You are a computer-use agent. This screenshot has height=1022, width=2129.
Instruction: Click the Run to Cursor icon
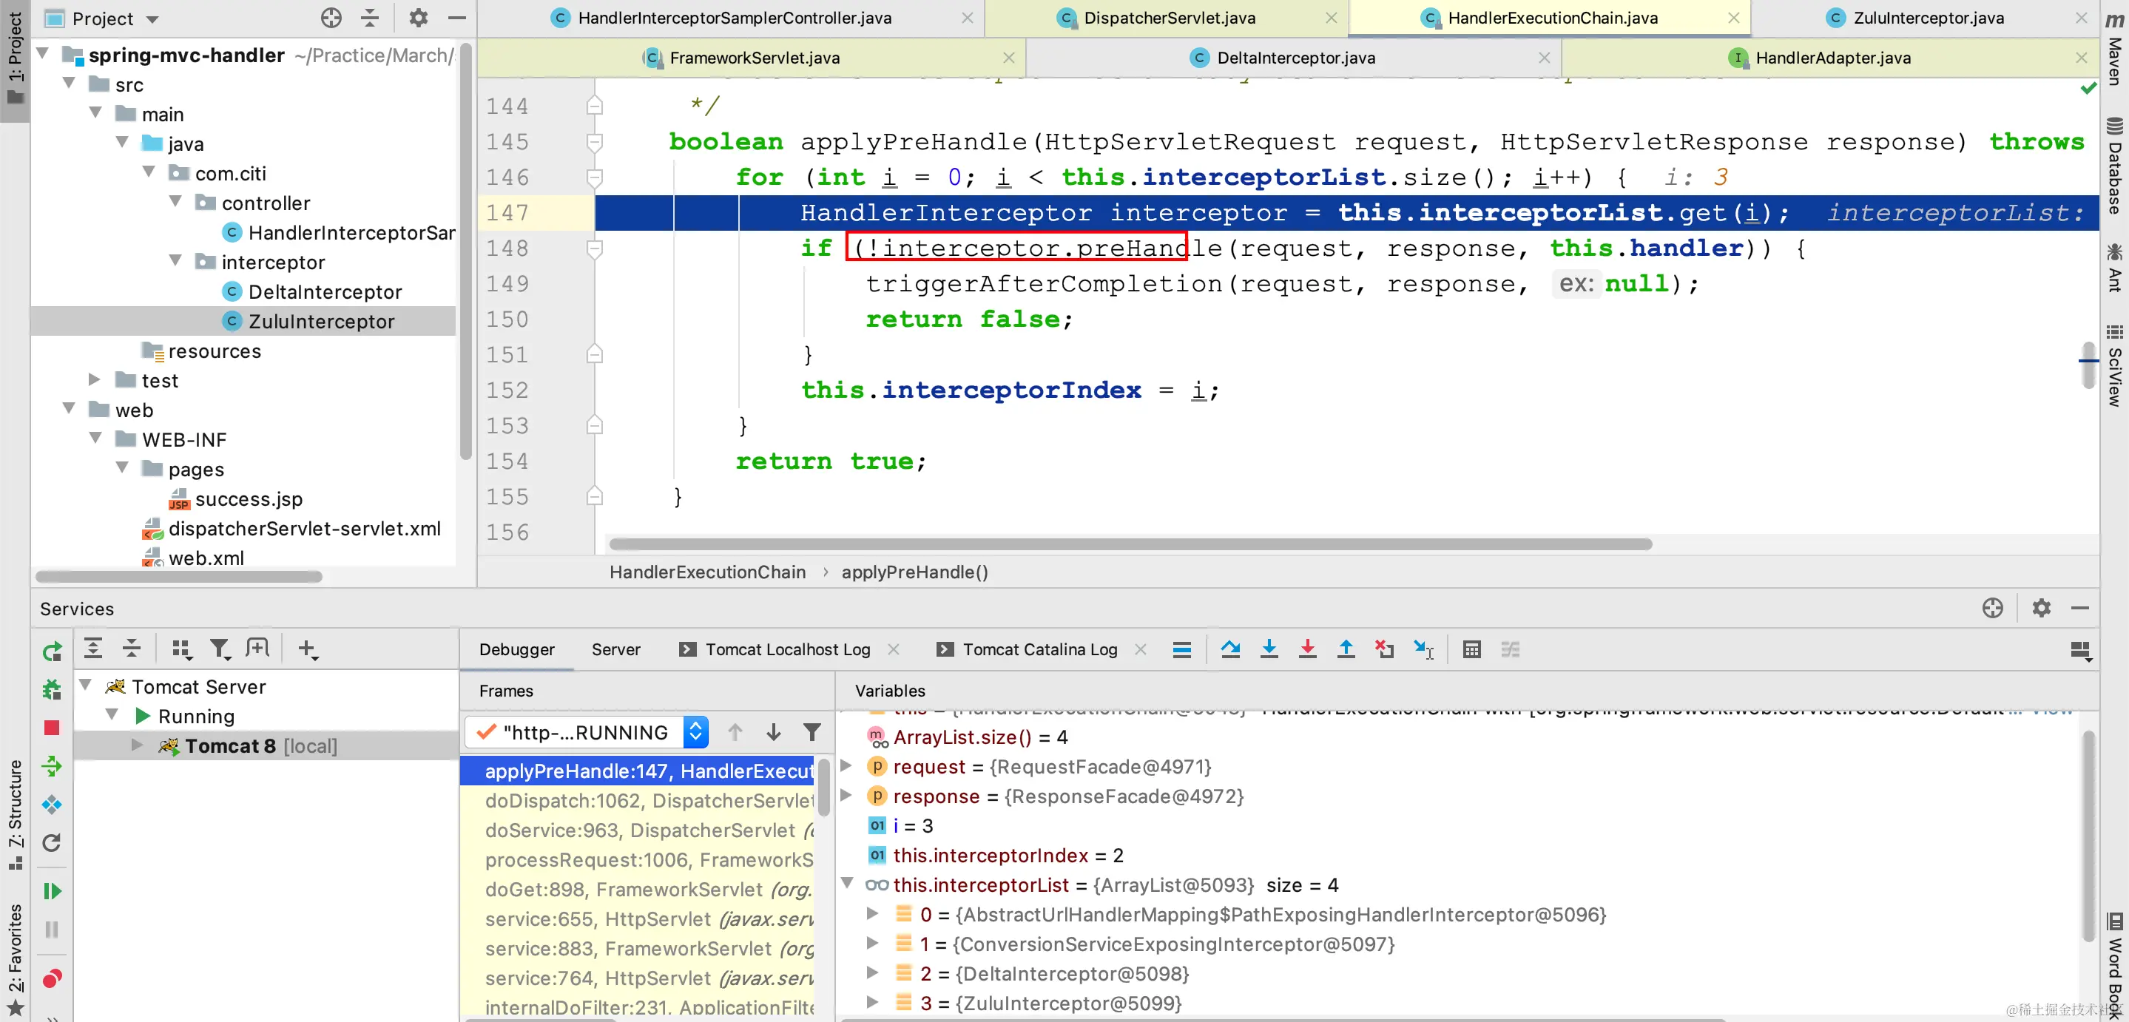click(x=1423, y=649)
